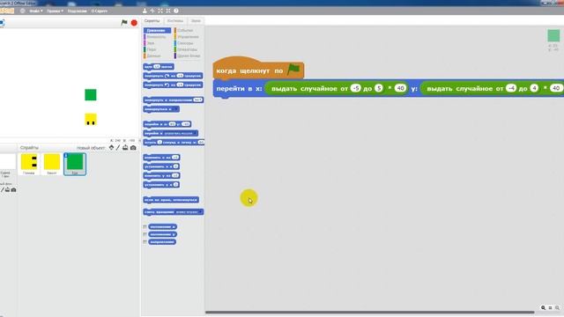Viewport: 564px width, 317px height.
Task: Stop all scripts with the red button
Action: [134, 23]
